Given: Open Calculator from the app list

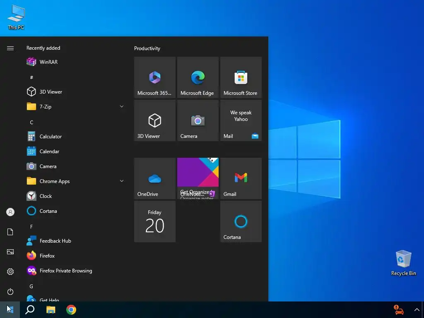Looking at the screenshot, I should (75, 137).
